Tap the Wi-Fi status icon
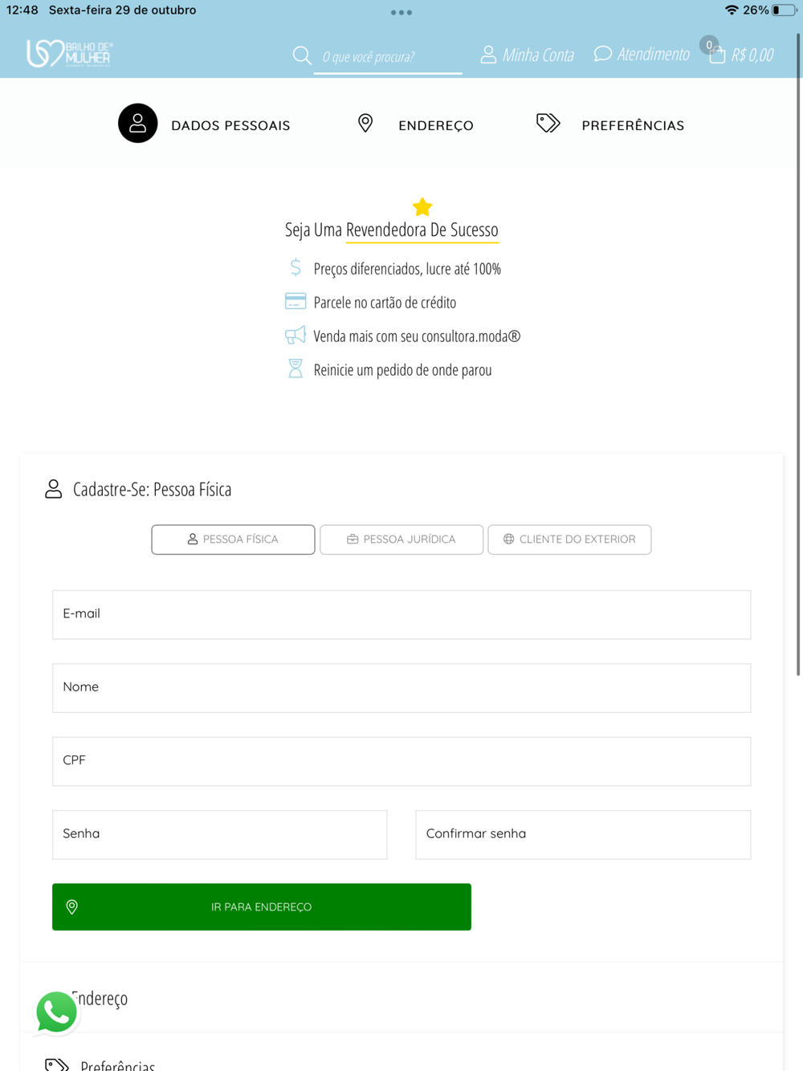This screenshot has width=803, height=1071. (731, 10)
